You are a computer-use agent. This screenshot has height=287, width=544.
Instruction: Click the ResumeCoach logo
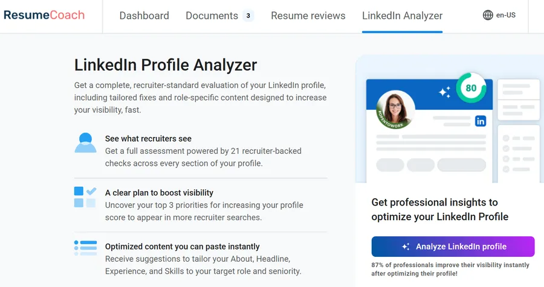point(44,15)
